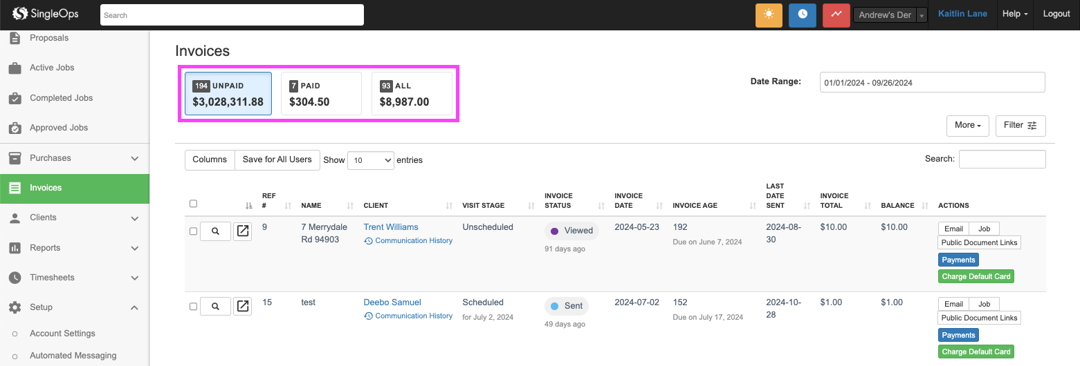Click magnifier preview icon for invoice 9
This screenshot has width=1080, height=366.
point(215,231)
